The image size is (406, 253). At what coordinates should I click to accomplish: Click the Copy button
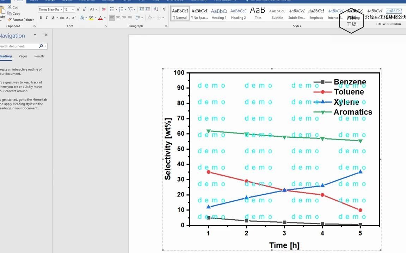pyautogui.click(x=14, y=13)
